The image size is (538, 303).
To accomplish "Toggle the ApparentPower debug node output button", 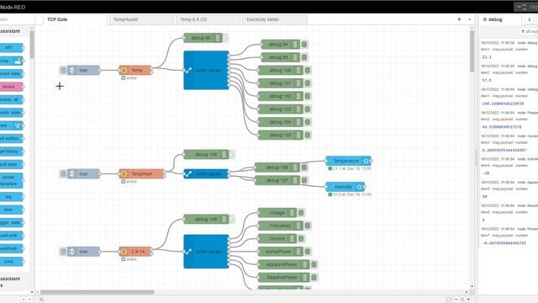I will coord(314,264).
